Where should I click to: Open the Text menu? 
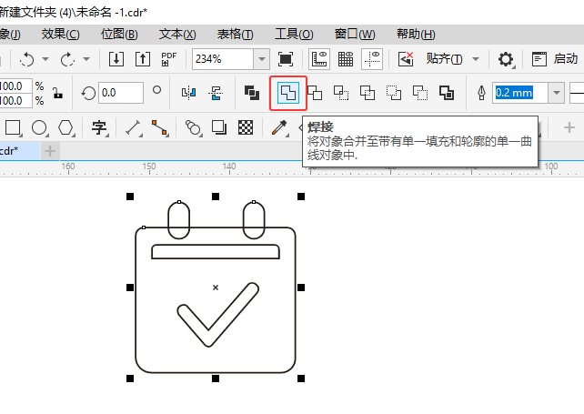click(177, 35)
